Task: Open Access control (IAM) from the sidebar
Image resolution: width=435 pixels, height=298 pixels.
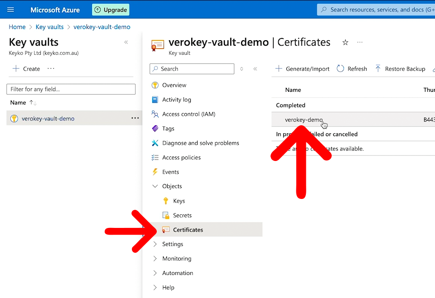Action: pos(155,114)
